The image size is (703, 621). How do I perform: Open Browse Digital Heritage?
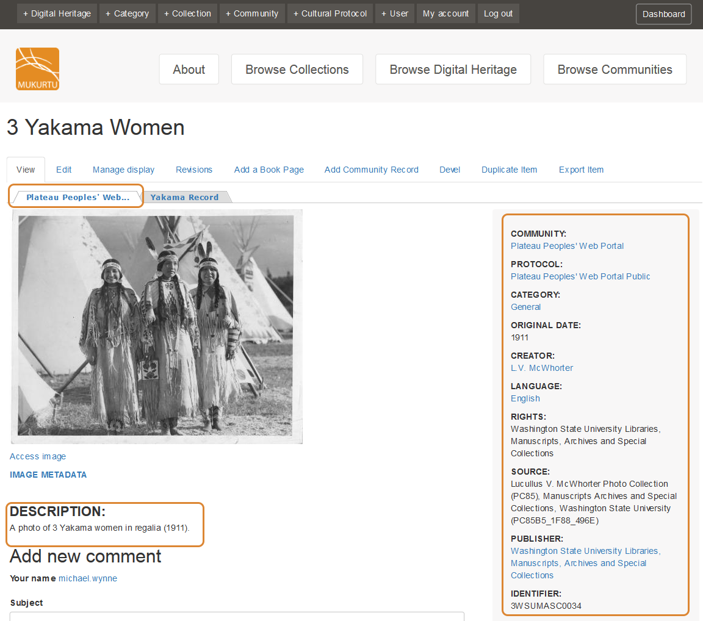pyautogui.click(x=453, y=70)
